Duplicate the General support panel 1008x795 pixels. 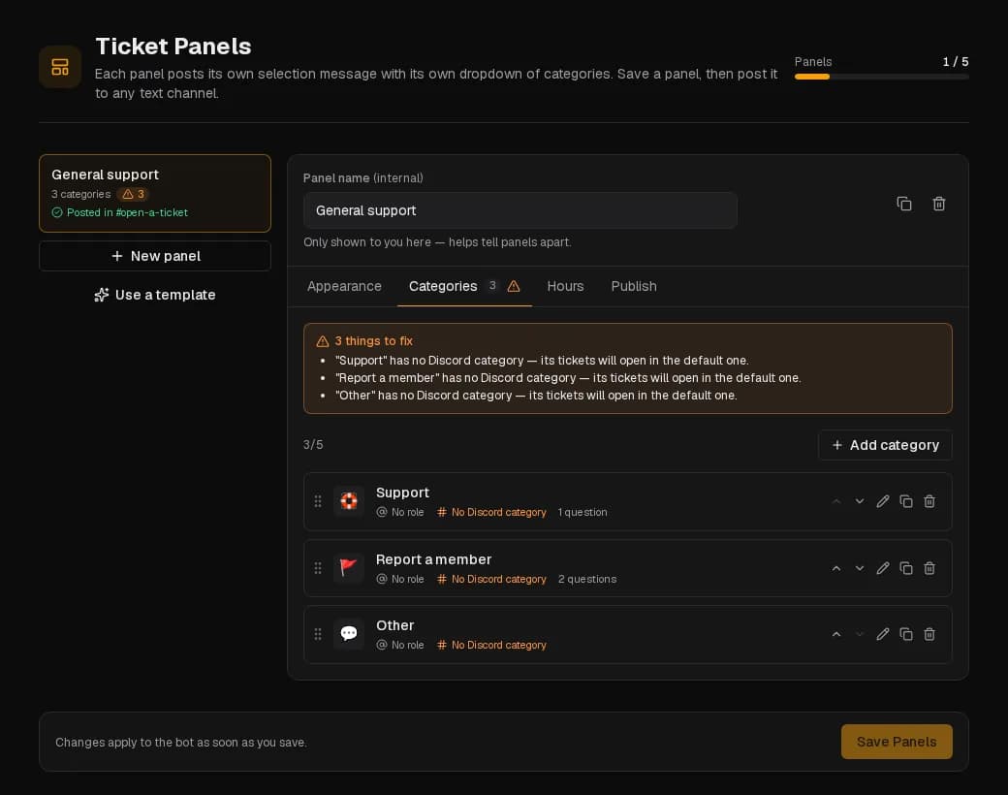tap(904, 204)
